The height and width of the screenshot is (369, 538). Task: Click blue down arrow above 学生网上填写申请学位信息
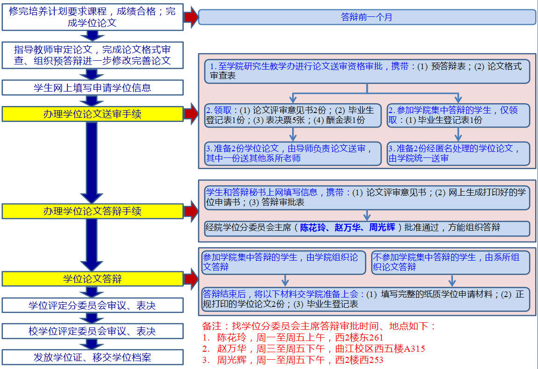tap(92, 74)
